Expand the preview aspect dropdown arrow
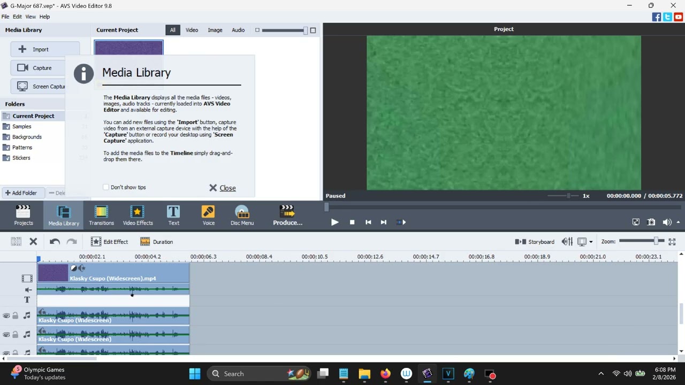Image resolution: width=685 pixels, height=385 pixels. point(591,242)
